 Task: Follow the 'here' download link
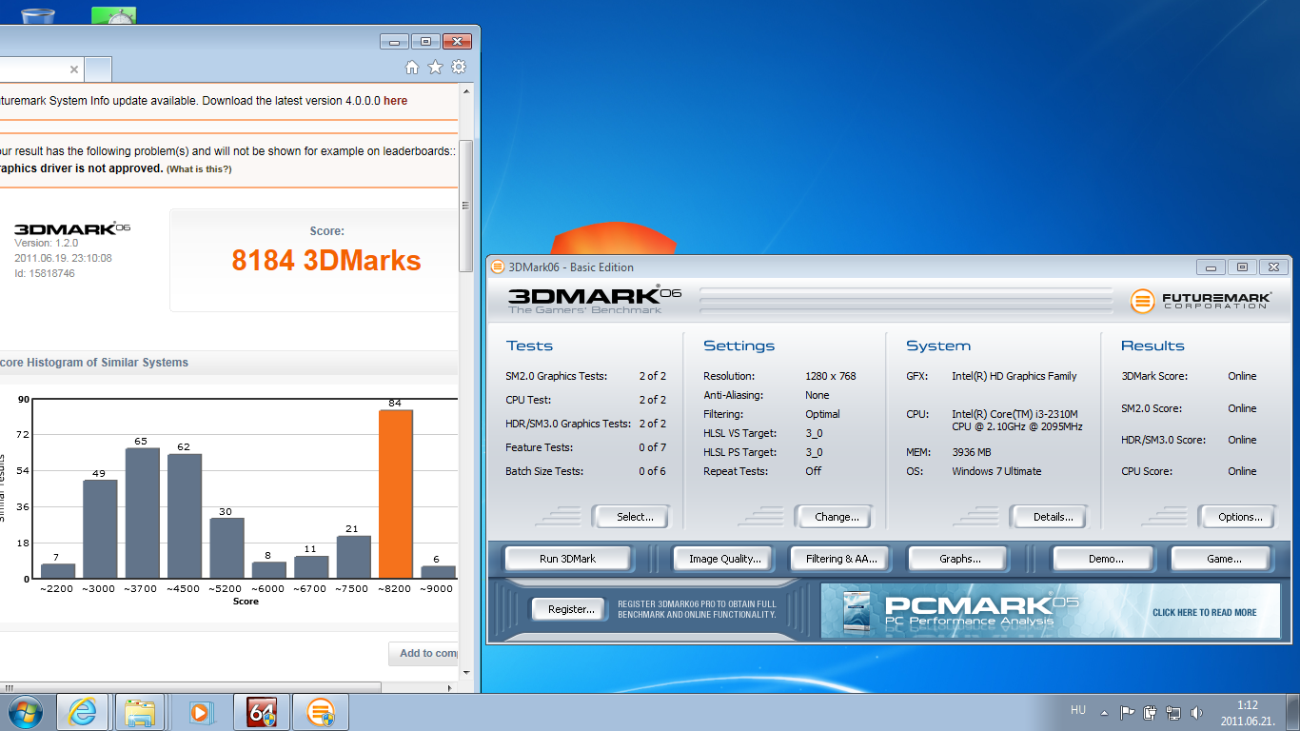395,100
